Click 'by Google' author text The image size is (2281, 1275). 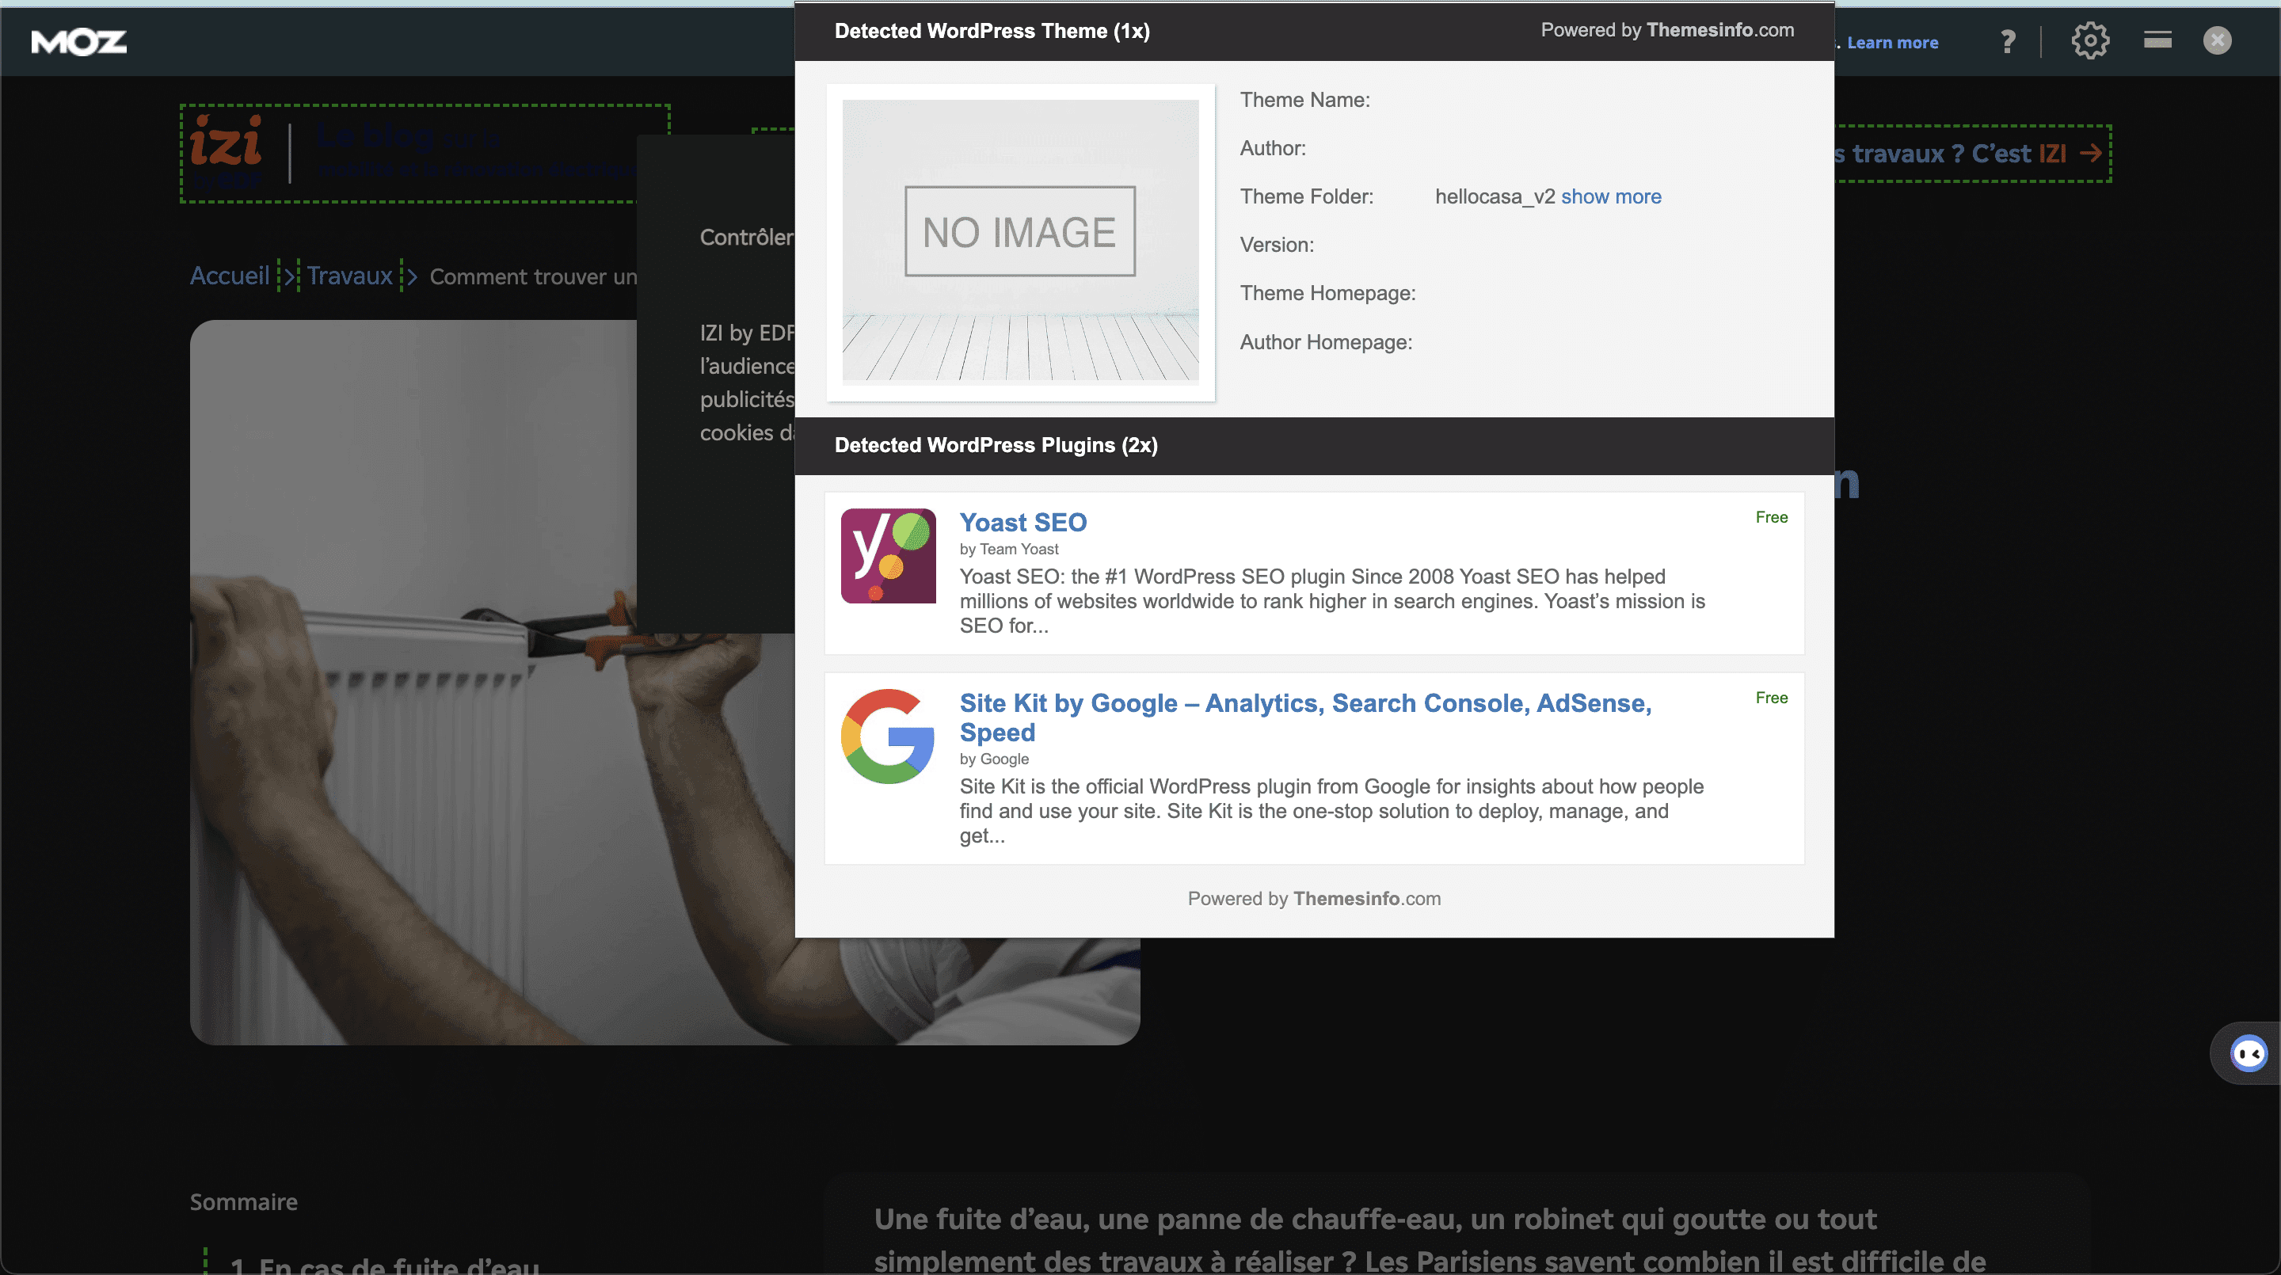[x=993, y=759]
